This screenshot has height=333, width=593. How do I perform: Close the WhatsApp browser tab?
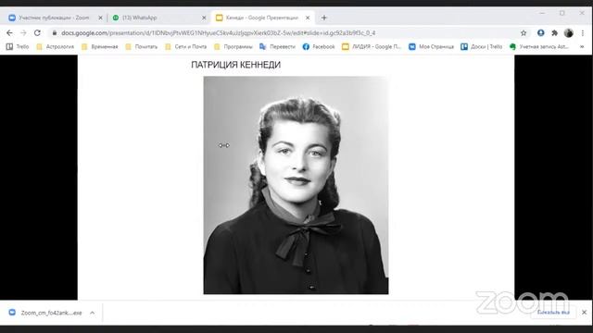point(204,18)
